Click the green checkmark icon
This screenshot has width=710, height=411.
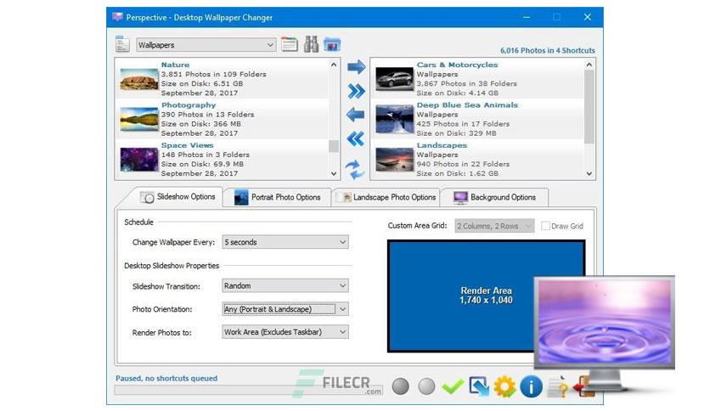pos(453,386)
